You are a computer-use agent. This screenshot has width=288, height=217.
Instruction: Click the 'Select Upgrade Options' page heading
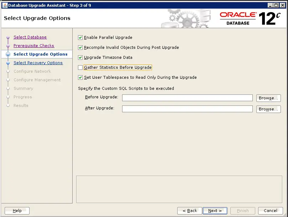(37, 18)
